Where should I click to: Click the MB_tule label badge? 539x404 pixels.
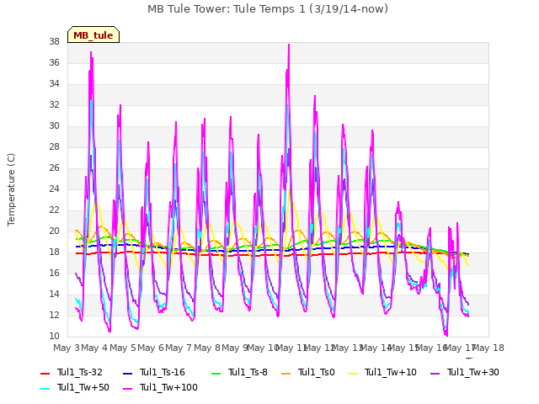pyautogui.click(x=93, y=35)
